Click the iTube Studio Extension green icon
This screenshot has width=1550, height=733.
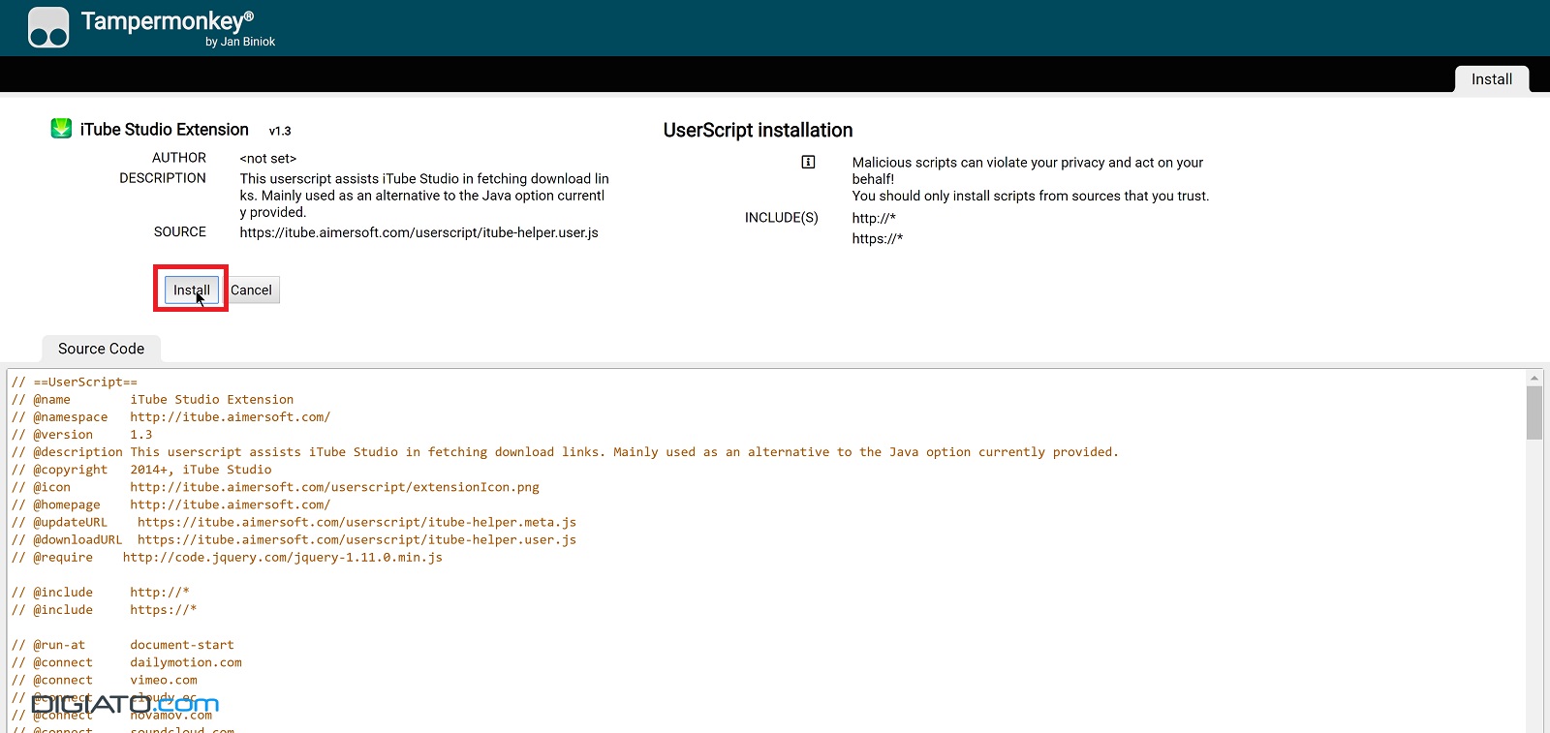coord(61,128)
